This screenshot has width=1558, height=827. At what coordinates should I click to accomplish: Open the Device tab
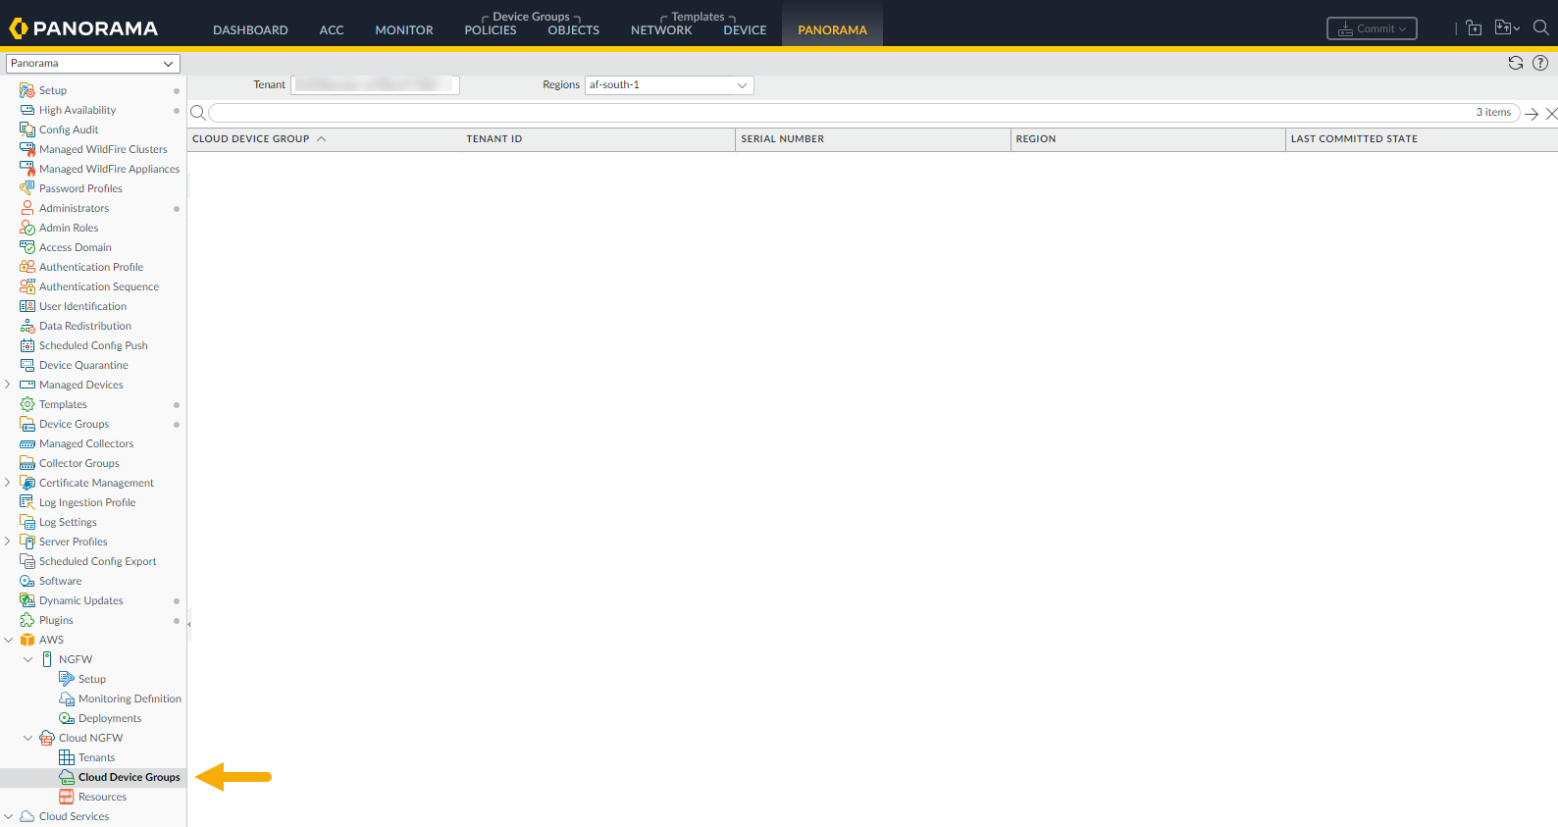[745, 30]
